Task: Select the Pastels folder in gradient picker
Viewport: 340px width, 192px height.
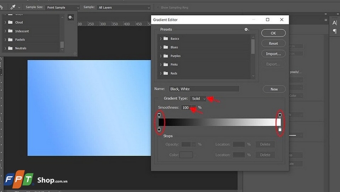Action: pos(21,39)
